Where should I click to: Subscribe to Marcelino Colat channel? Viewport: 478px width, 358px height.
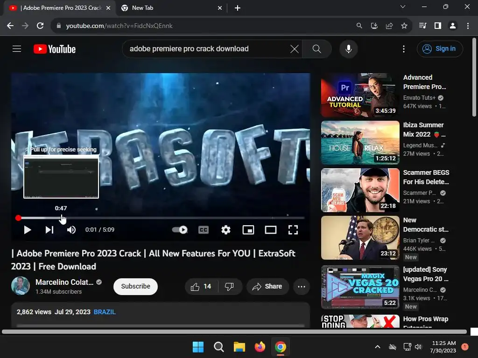136,287
